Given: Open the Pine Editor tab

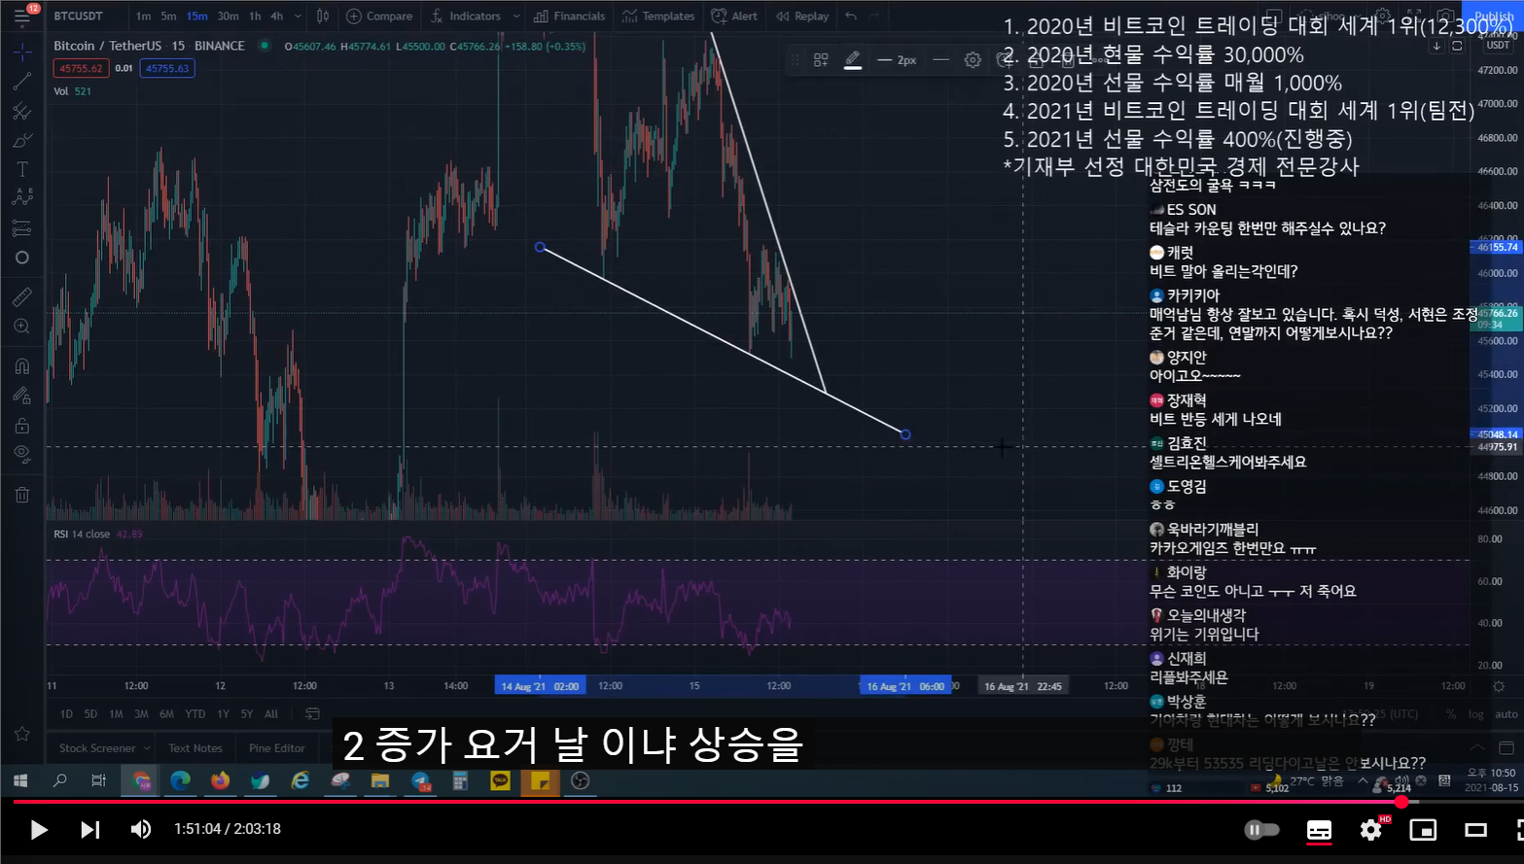Looking at the screenshot, I should 277,748.
